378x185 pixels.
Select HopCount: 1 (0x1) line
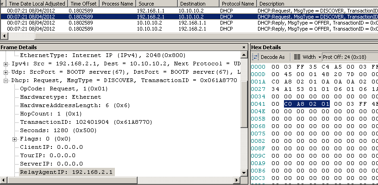click(x=51, y=114)
